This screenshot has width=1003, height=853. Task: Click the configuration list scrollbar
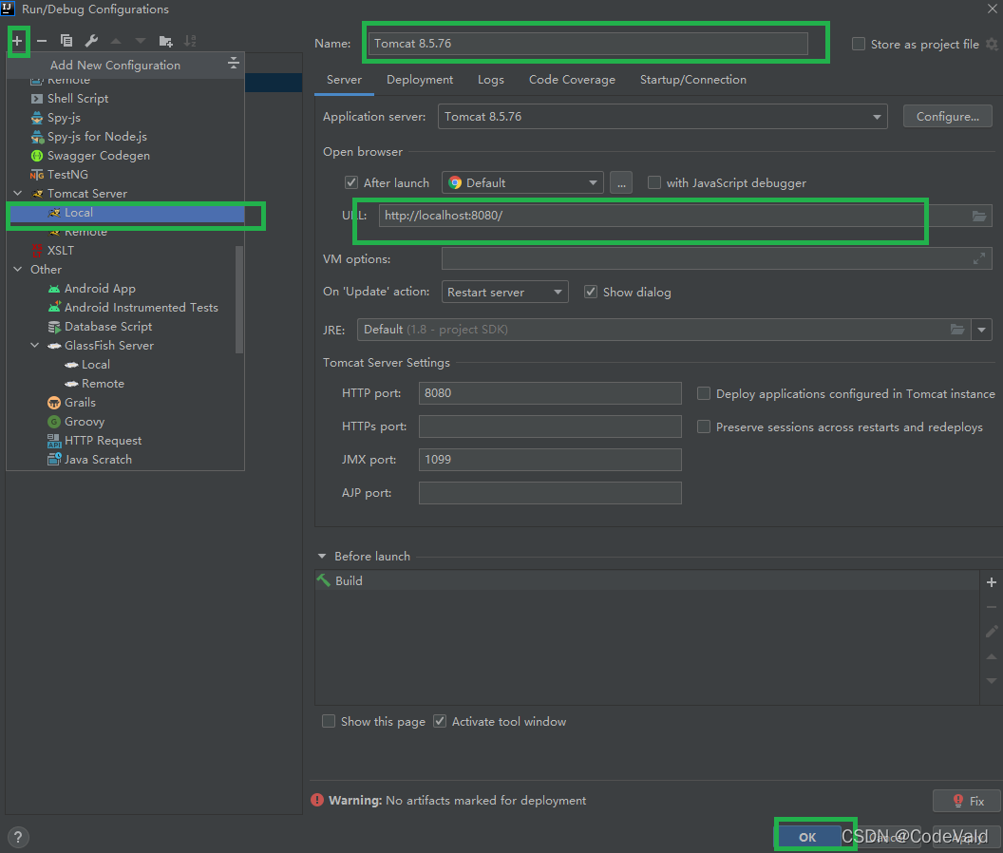(x=239, y=299)
